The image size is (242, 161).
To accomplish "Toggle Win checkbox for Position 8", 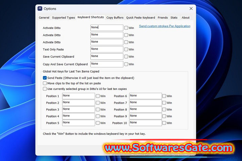I will pyautogui.click(x=164, y=109).
